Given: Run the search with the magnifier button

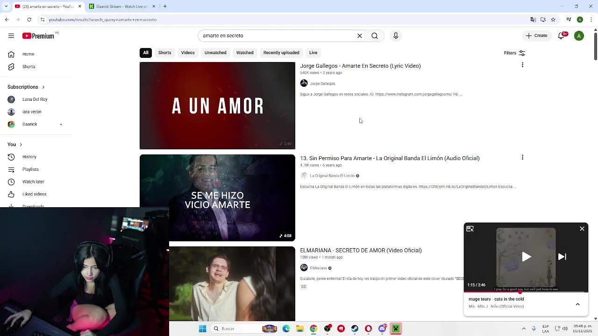Looking at the screenshot, I should click(x=375, y=36).
